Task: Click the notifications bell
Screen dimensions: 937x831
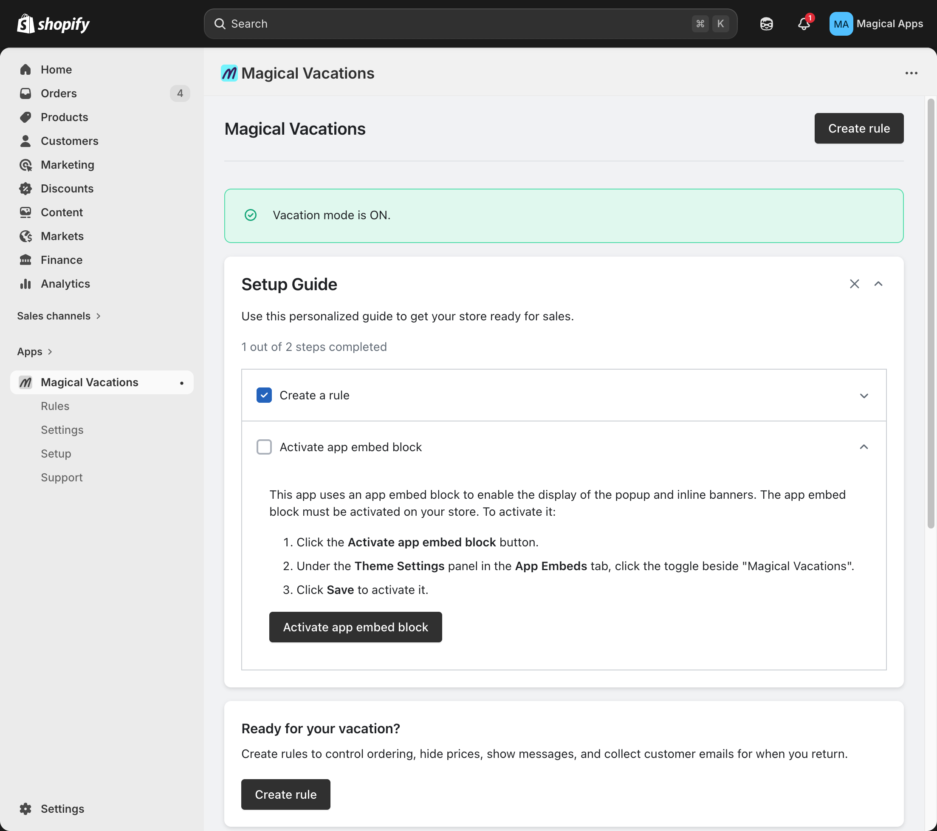Action: [x=803, y=23]
